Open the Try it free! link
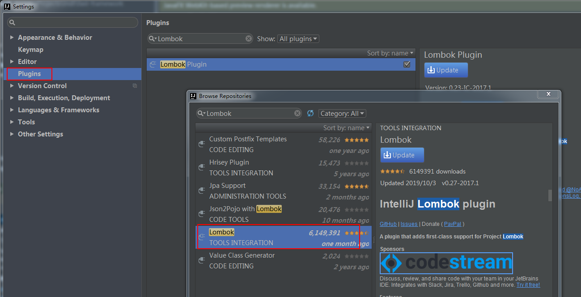The height and width of the screenshot is (297, 581). [528, 285]
